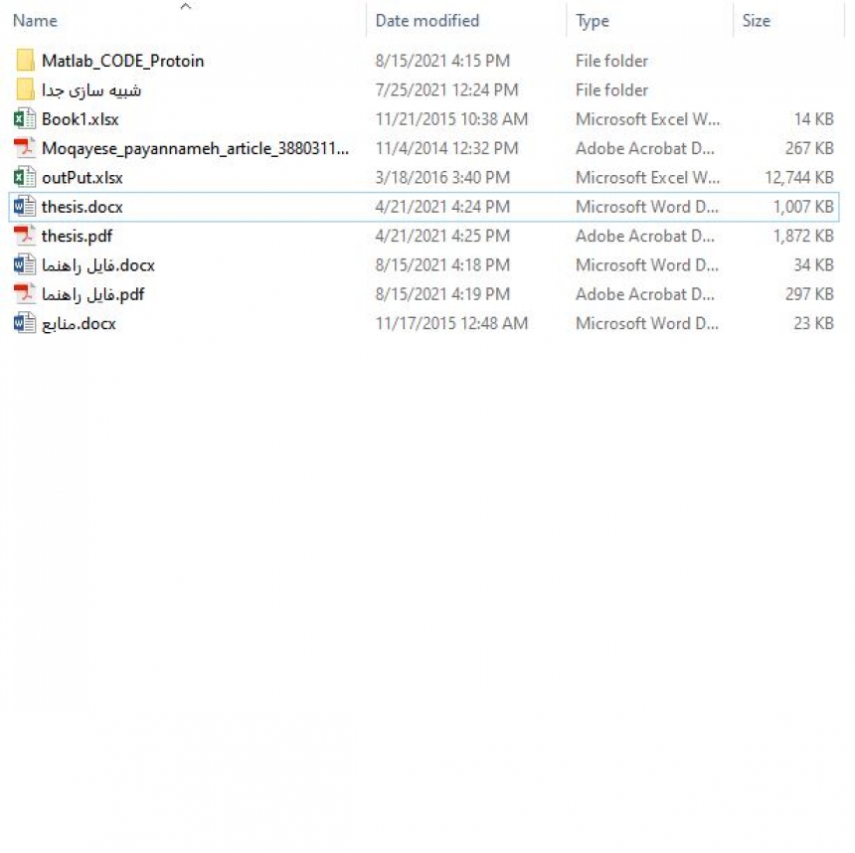Click the PDF icon for thesis.pdf
The image size is (855, 853).
pyautogui.click(x=25, y=236)
